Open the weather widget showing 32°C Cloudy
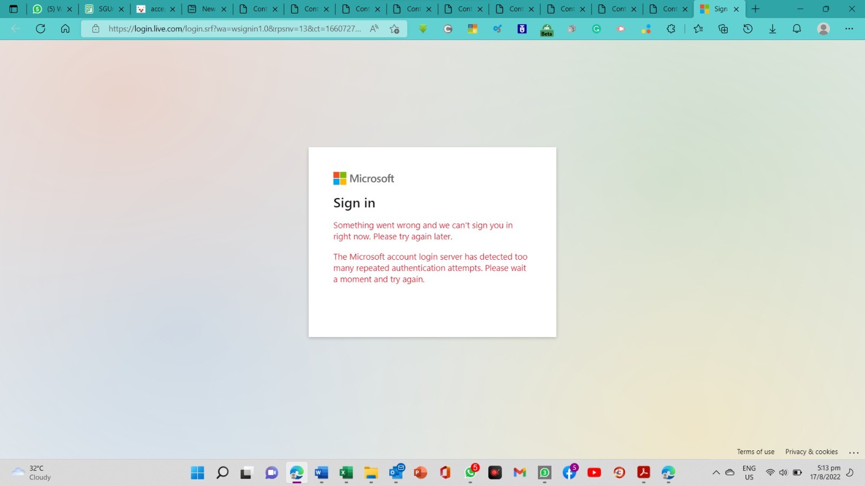 click(31, 473)
